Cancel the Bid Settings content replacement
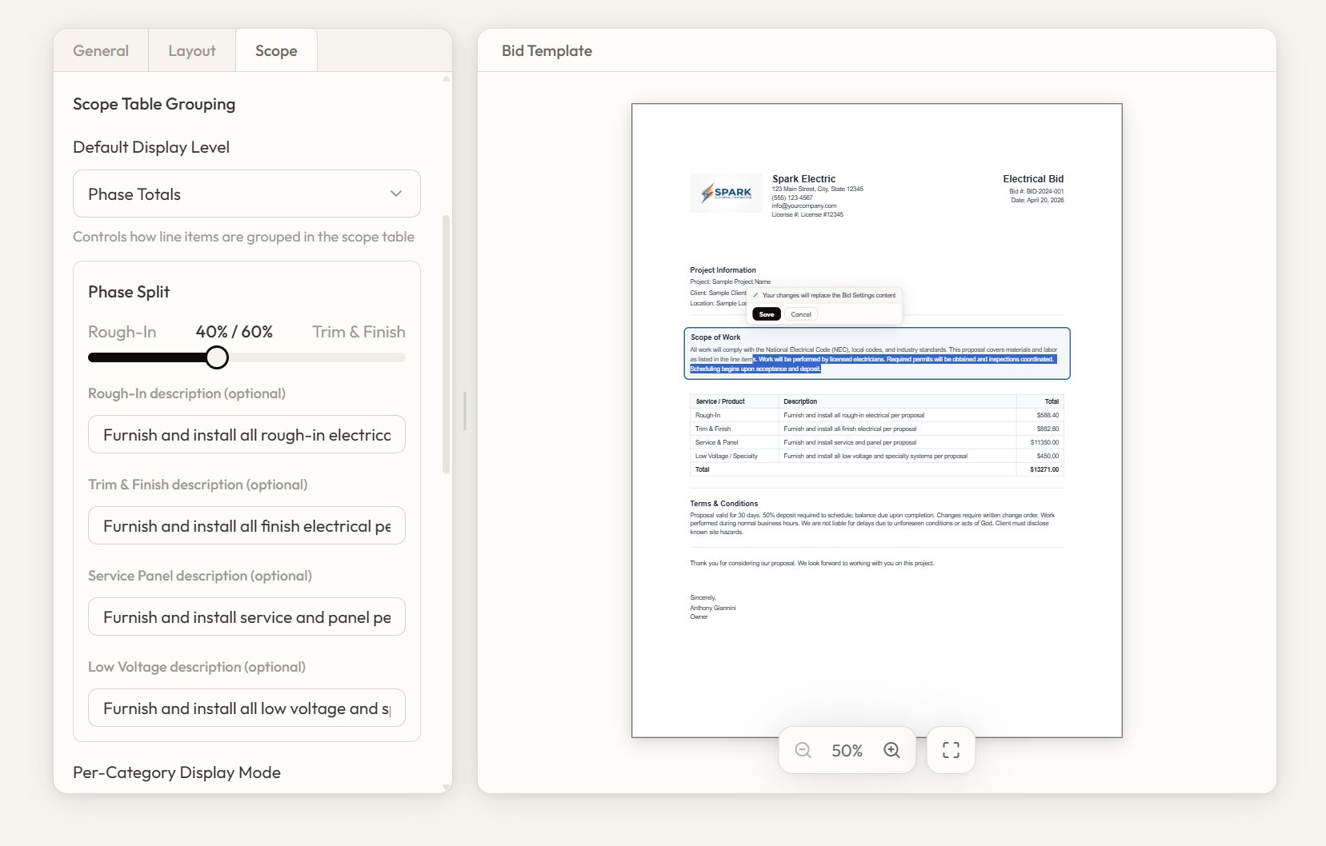 802,313
